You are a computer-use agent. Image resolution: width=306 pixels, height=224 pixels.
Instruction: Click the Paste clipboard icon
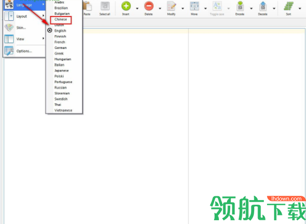87,6
